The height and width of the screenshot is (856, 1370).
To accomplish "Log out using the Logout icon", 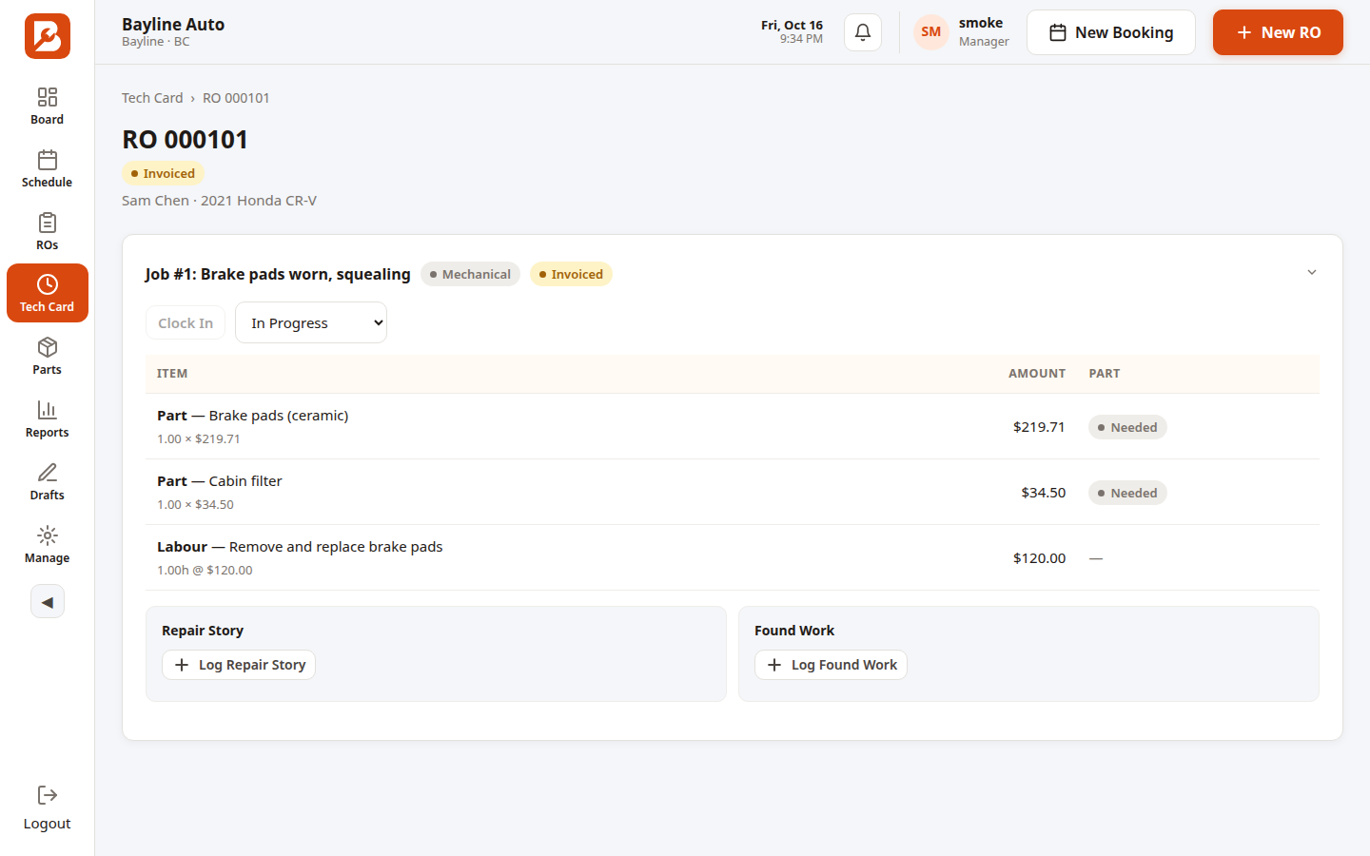I will tap(47, 808).
